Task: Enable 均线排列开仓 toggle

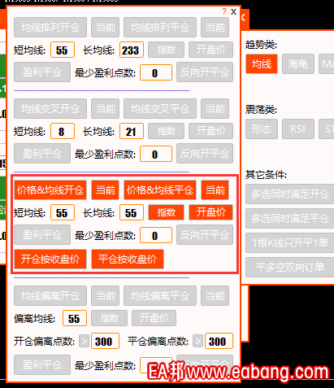Action: click(50, 27)
